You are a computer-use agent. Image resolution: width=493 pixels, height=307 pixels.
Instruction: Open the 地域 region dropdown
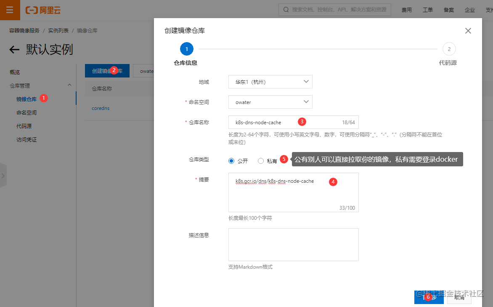tap(270, 82)
